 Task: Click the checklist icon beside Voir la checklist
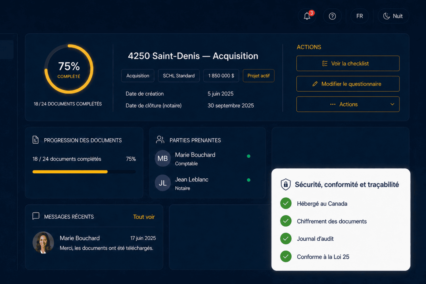[x=325, y=63]
